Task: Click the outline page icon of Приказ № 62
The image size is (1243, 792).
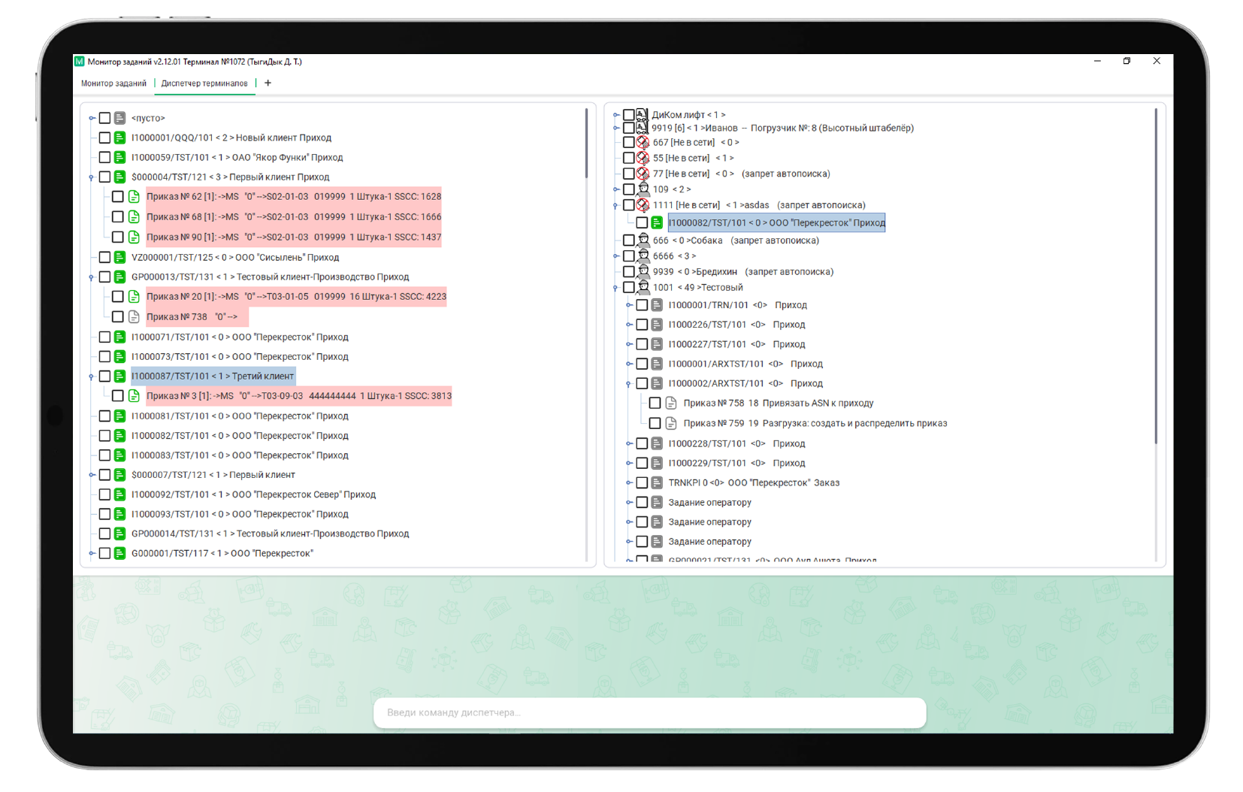Action: [134, 196]
